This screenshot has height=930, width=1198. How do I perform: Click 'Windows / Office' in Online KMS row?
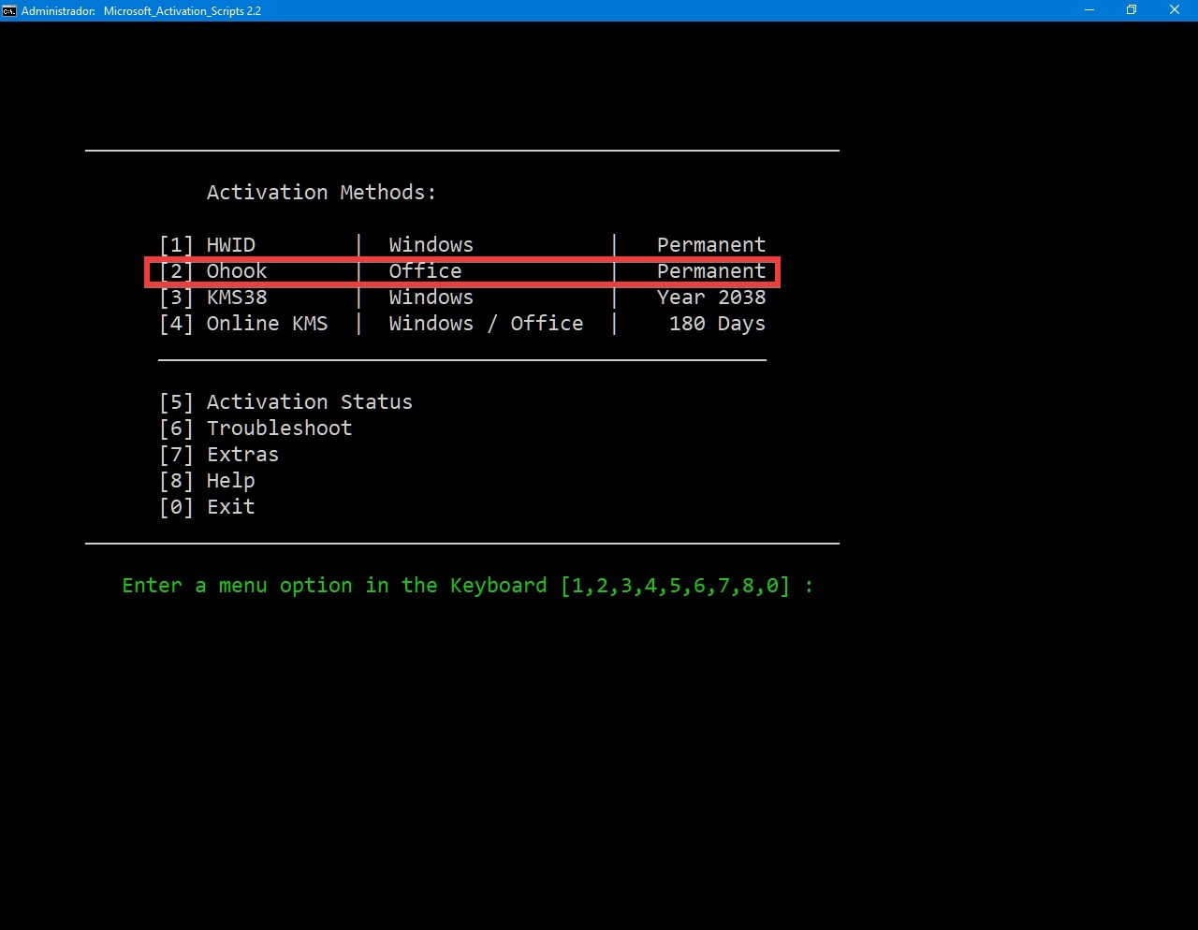point(486,324)
